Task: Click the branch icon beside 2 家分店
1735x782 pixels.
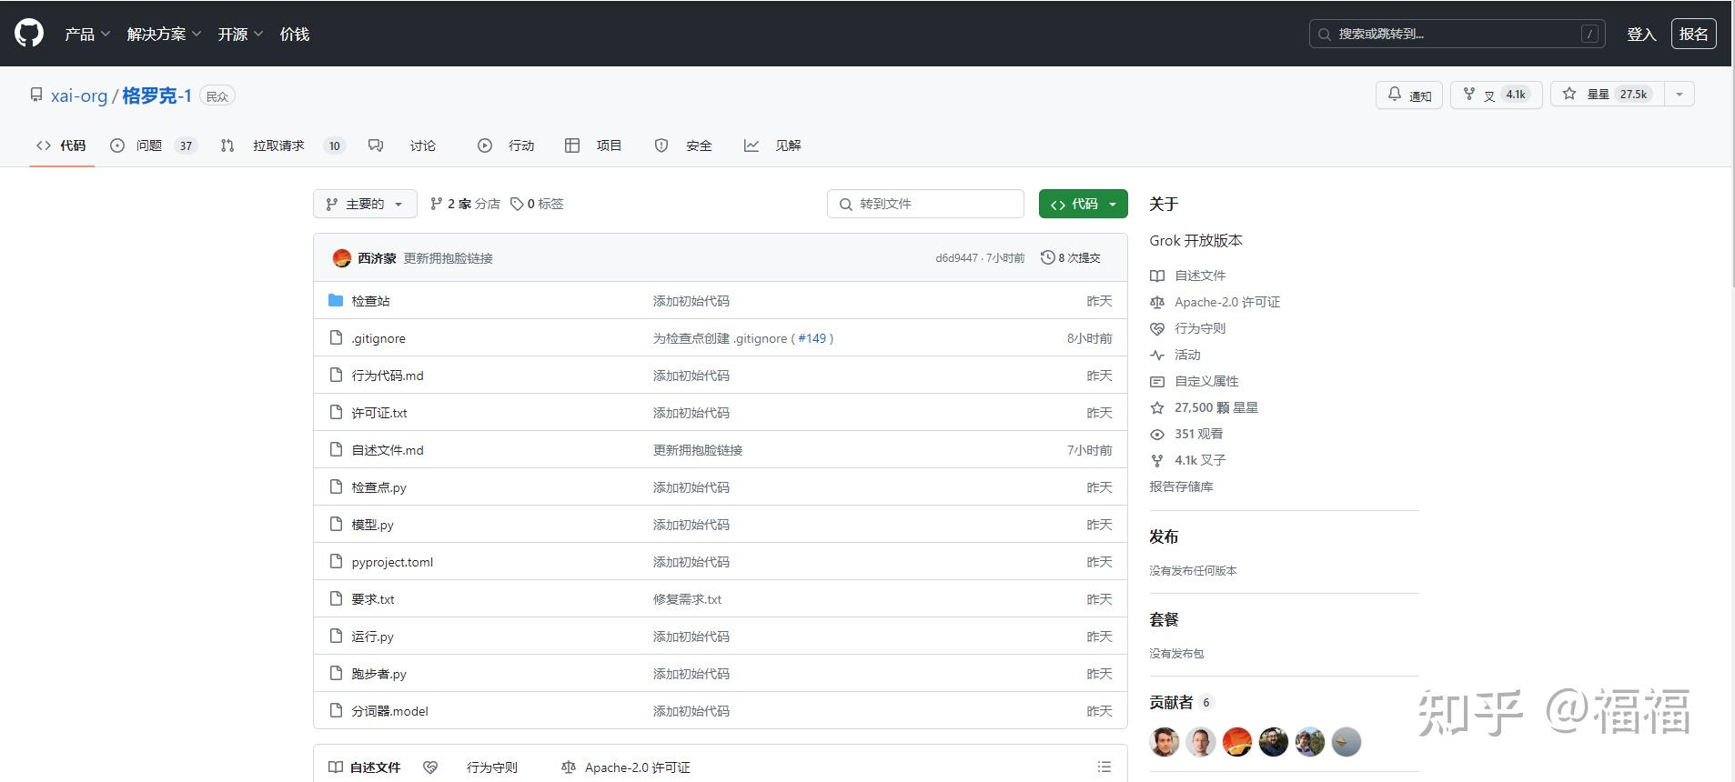Action: tap(437, 204)
